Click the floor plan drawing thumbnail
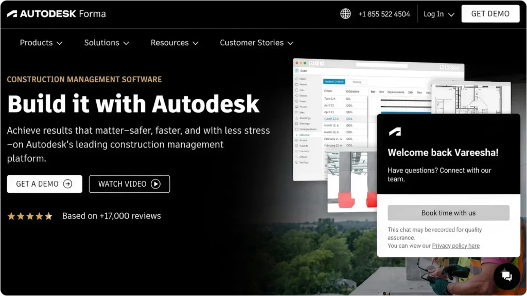527x296 pixels. 471,99
